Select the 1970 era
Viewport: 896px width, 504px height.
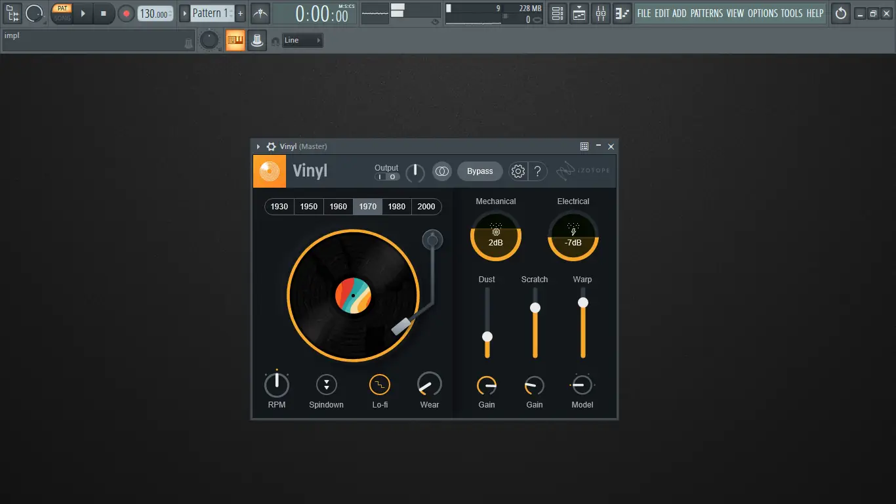(x=368, y=207)
